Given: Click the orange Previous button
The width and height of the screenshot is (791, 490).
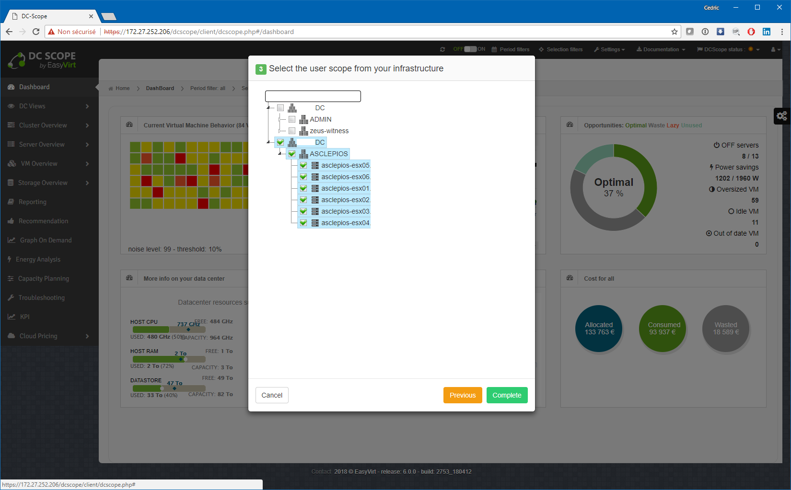Looking at the screenshot, I should click(x=462, y=395).
